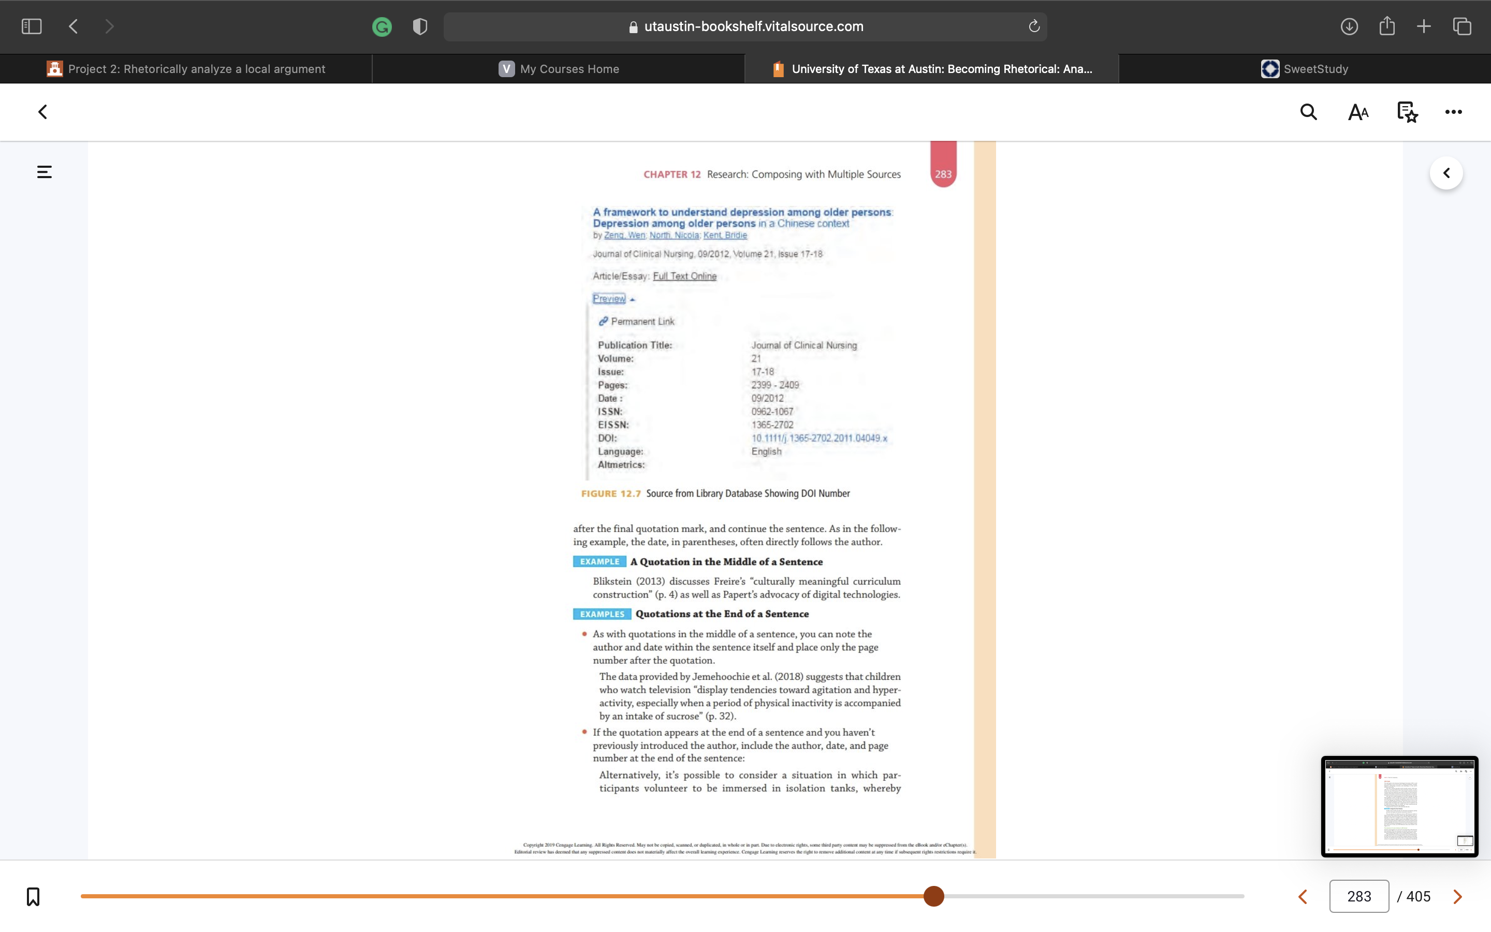Image resolution: width=1491 pixels, height=932 pixels.
Task: Click the blue EXAMPLES label
Action: 602,615
